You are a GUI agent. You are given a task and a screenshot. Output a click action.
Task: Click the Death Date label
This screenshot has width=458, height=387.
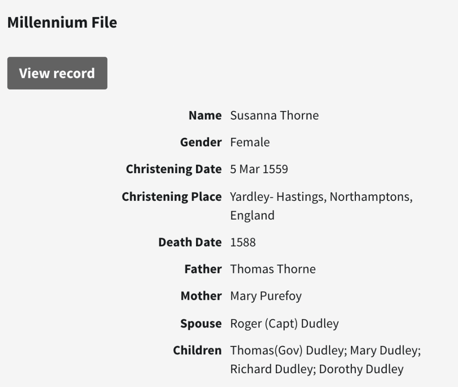pyautogui.click(x=190, y=242)
